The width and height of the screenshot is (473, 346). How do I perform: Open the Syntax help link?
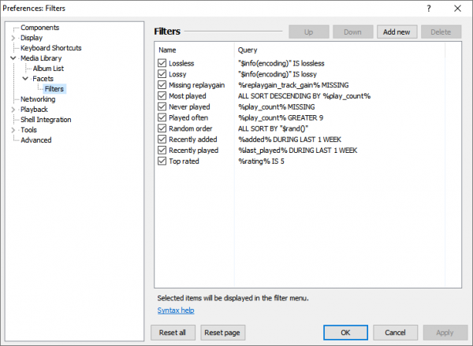coord(175,310)
